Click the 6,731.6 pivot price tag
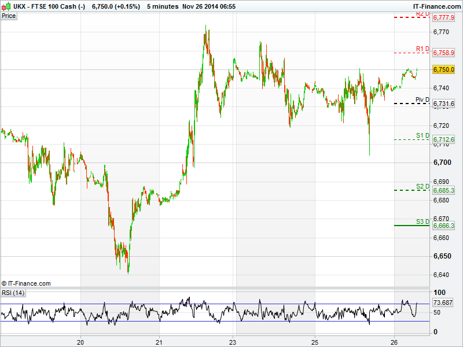Viewport: 463px width, 347px height. tap(443, 104)
